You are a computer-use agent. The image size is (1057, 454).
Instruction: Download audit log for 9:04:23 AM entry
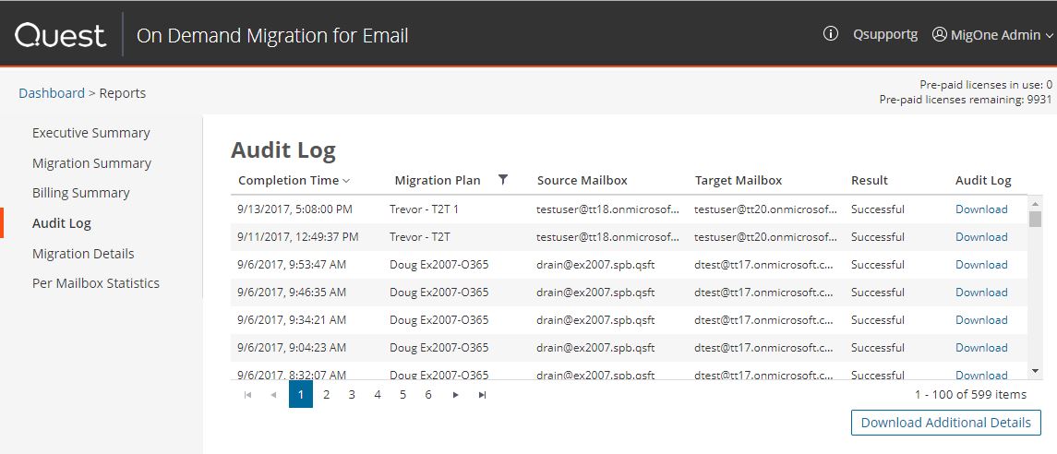[981, 348]
